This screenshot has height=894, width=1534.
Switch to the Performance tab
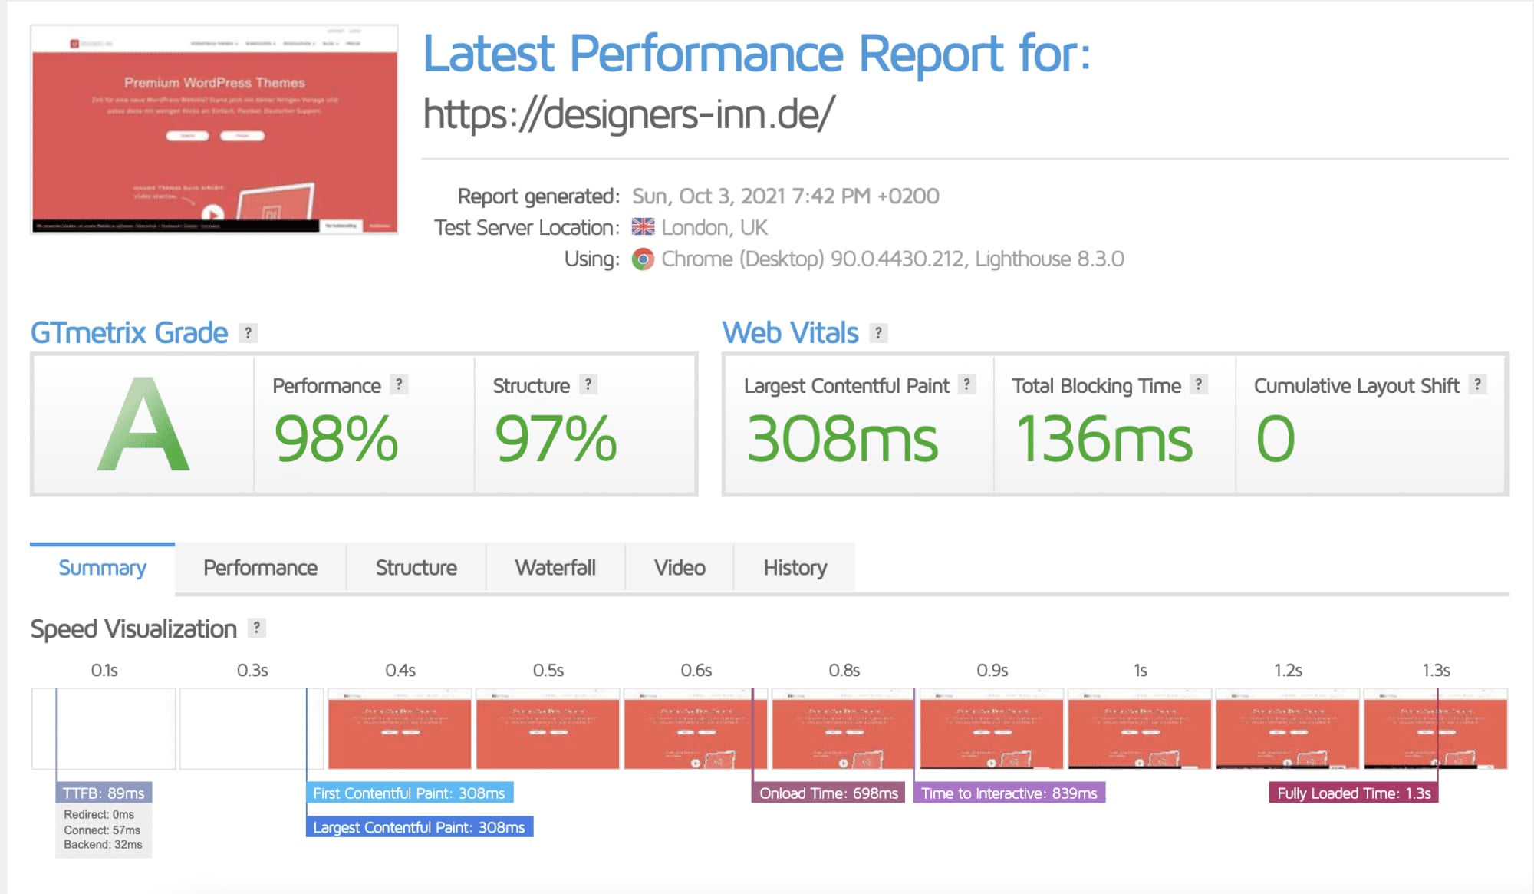[x=260, y=568]
